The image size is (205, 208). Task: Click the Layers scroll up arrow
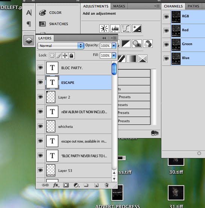click(x=114, y=173)
